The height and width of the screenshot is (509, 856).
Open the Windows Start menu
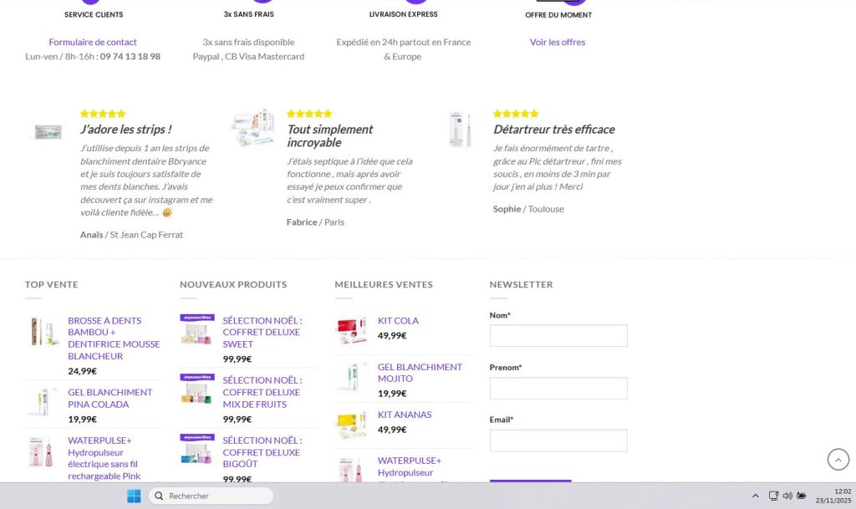134,496
